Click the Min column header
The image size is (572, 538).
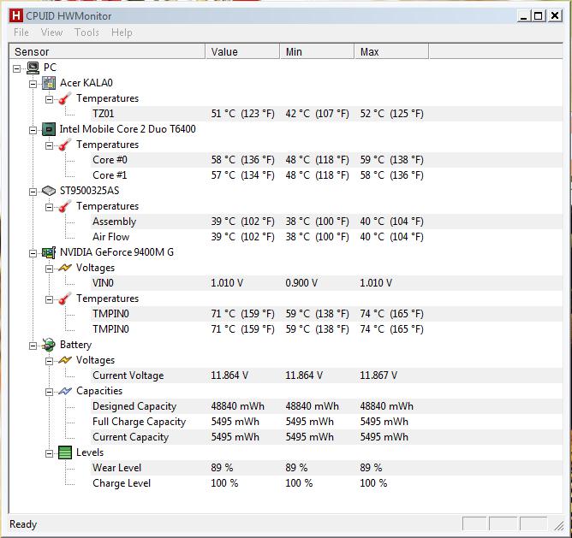pos(317,52)
